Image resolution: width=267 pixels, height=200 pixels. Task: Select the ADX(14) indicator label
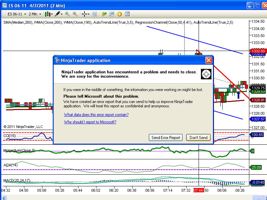point(10,165)
